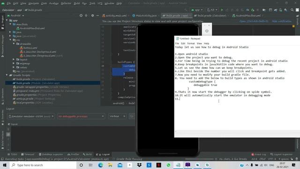The height and width of the screenshot is (169, 300).
Task: Click Open Project Structure link in banner
Action: point(254,21)
